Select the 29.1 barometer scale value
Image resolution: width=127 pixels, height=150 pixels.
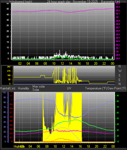(x=118, y=48)
